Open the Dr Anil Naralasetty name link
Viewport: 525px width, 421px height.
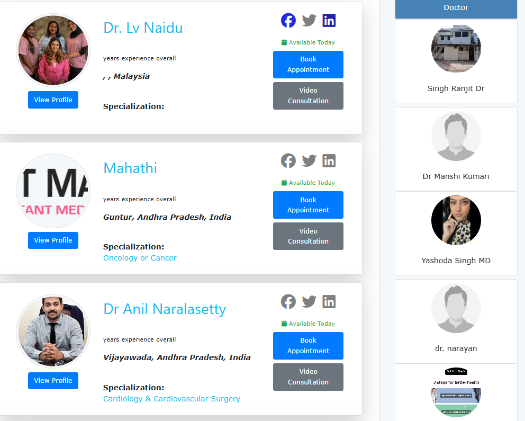coord(165,309)
